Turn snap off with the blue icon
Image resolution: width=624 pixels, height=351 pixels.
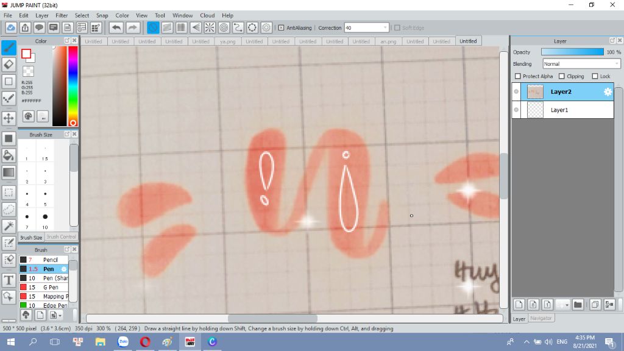[153, 28]
